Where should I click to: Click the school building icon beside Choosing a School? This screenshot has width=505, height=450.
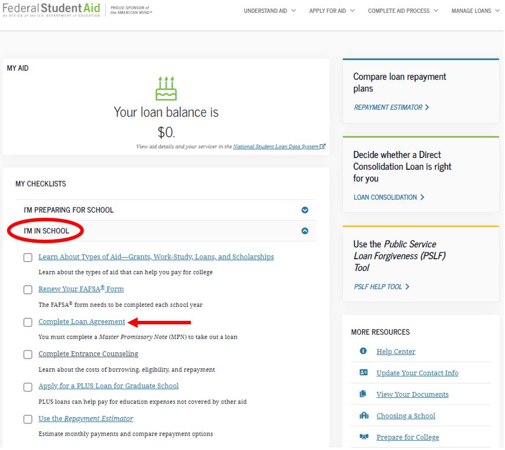click(x=364, y=415)
